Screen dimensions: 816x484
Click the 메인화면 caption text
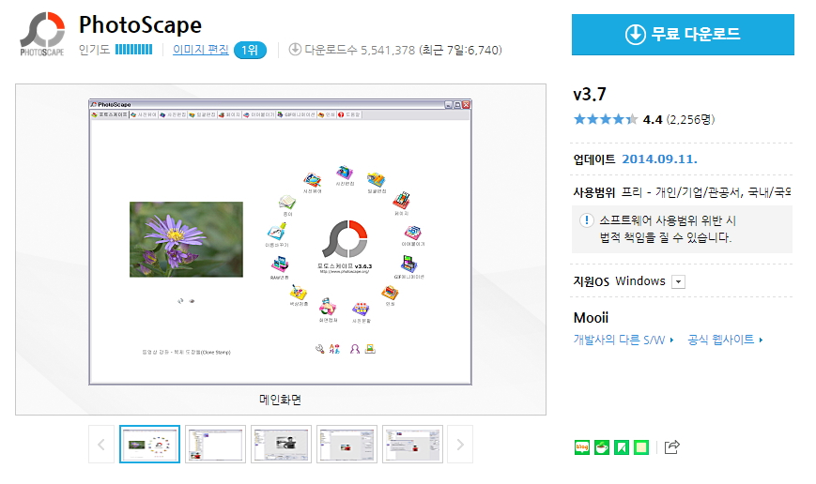281,400
